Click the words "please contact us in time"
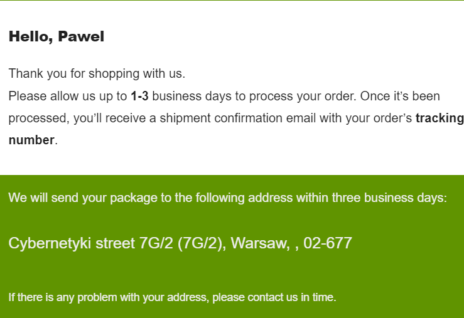 click(x=274, y=297)
